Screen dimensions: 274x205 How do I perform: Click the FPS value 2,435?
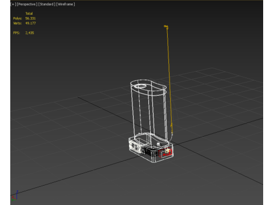tap(30, 33)
